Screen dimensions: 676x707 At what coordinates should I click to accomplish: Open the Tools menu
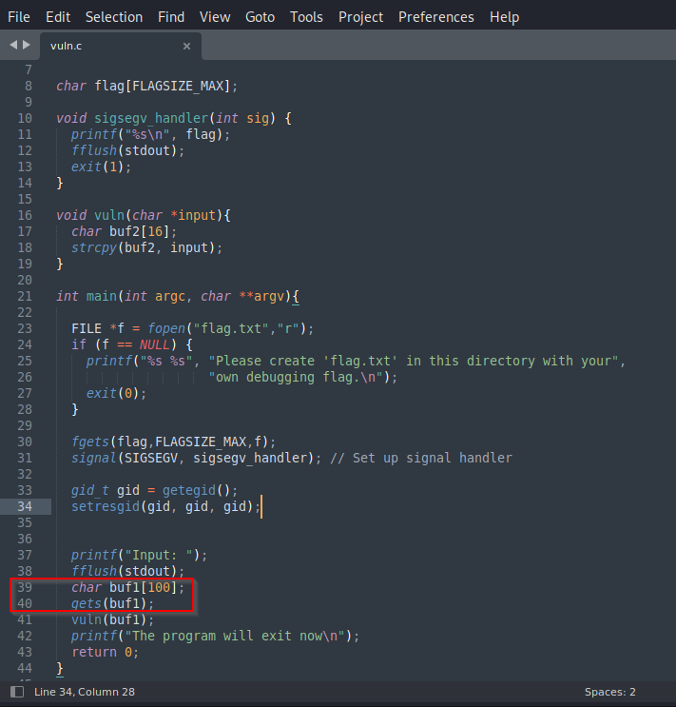306,17
